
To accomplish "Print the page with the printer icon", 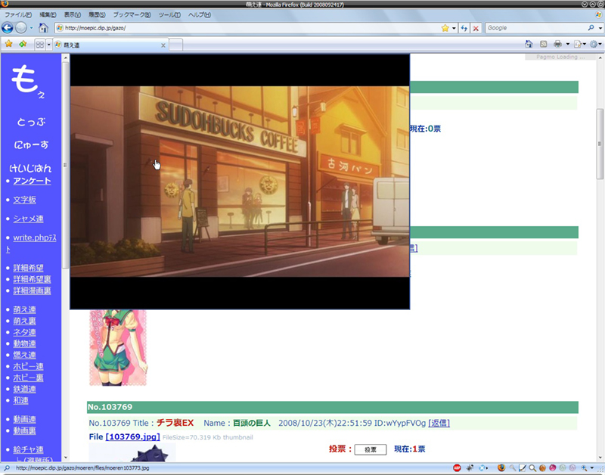I will click(557, 44).
